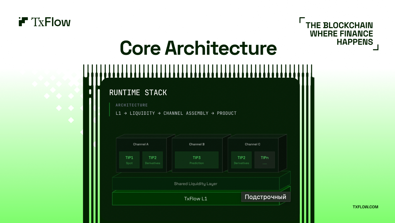Viewport: 395px width, 223px height.
Task: Click the RUNTIME STACK title
Action: pyautogui.click(x=138, y=93)
